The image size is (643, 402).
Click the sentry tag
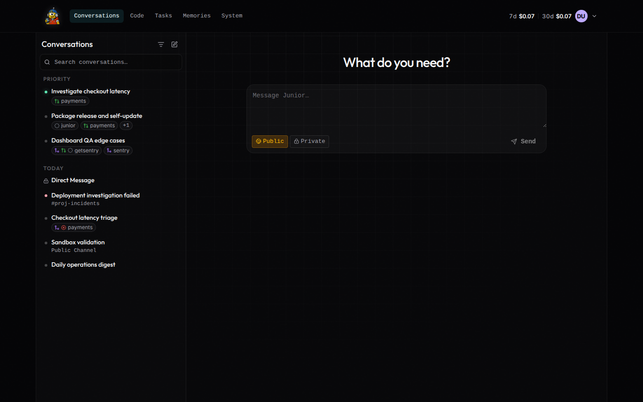coord(118,151)
